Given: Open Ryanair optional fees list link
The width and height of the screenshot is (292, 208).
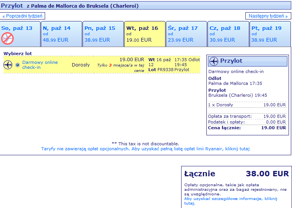Looking at the screenshot, I should click(x=145, y=149).
